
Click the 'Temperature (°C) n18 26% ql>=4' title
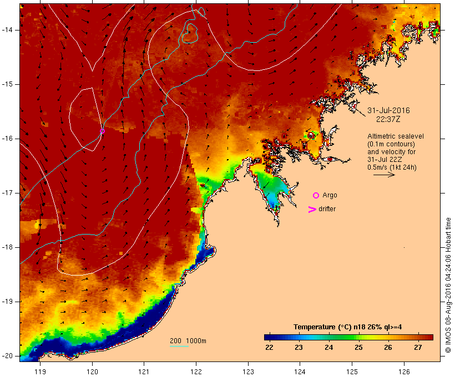pyautogui.click(x=348, y=327)
